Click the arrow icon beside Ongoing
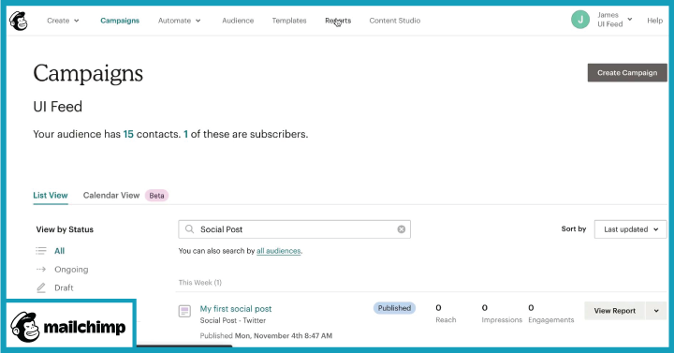 click(x=41, y=270)
